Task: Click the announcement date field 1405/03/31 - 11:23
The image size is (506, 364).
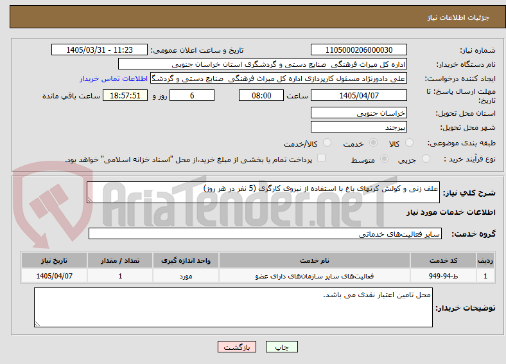Action: point(100,50)
